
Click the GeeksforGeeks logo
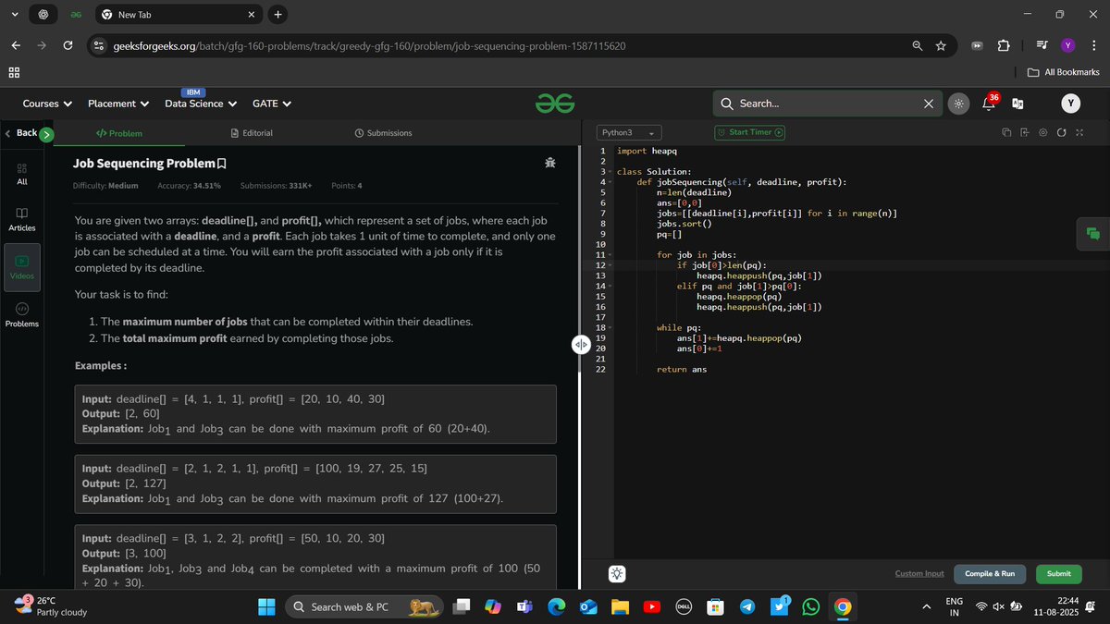click(555, 104)
